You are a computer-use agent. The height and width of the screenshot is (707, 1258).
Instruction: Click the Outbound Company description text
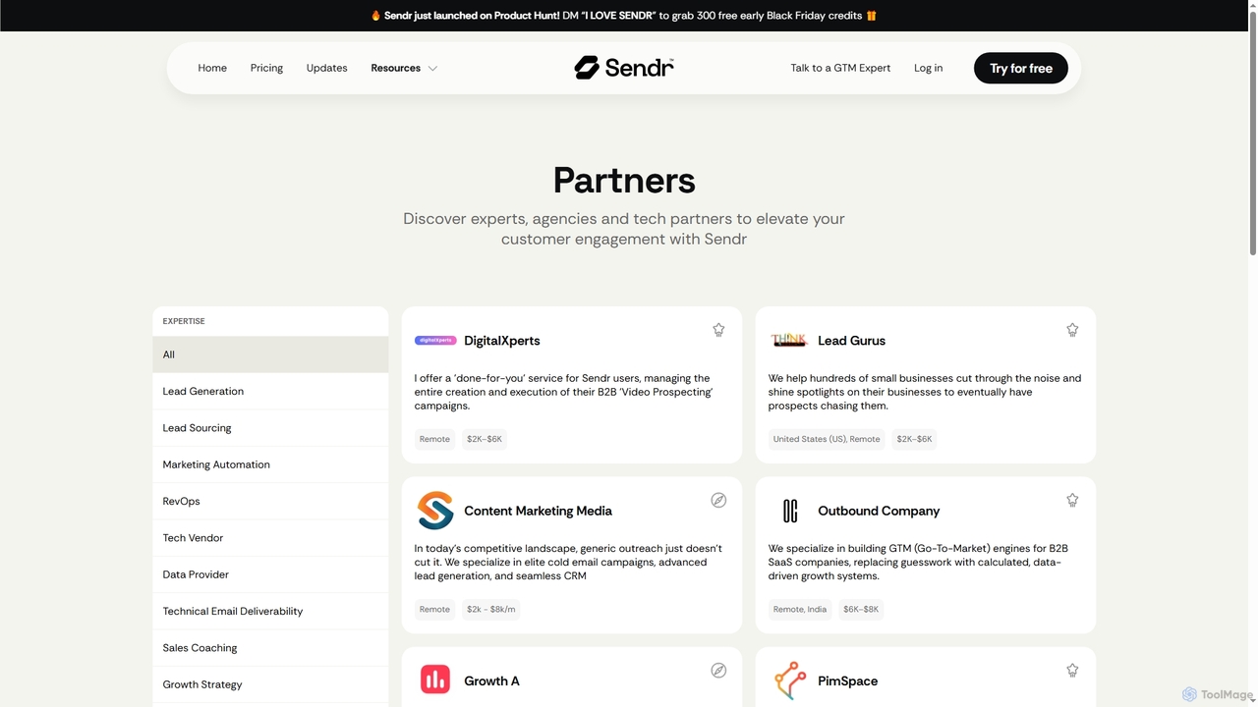pos(918,562)
